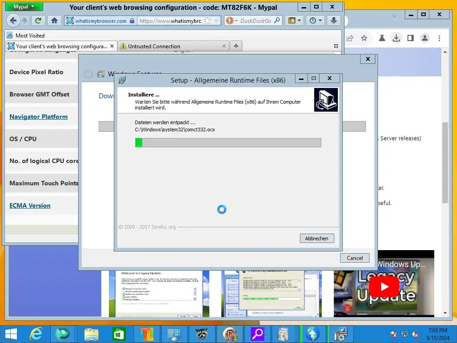Click the Mypal back navigation arrow
This screenshot has width=457, height=343.
(13, 21)
